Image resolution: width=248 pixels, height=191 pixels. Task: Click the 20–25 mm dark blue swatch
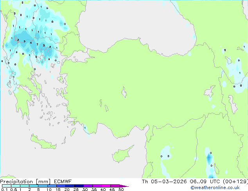(70, 186)
